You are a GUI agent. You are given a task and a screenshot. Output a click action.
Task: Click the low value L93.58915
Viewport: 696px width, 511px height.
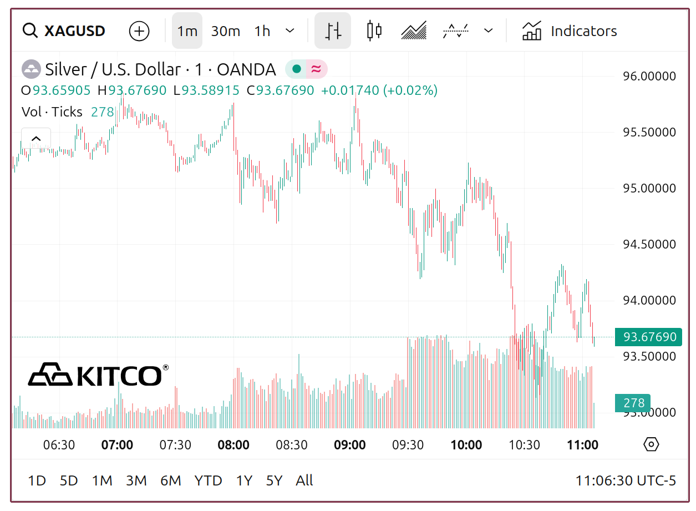206,90
